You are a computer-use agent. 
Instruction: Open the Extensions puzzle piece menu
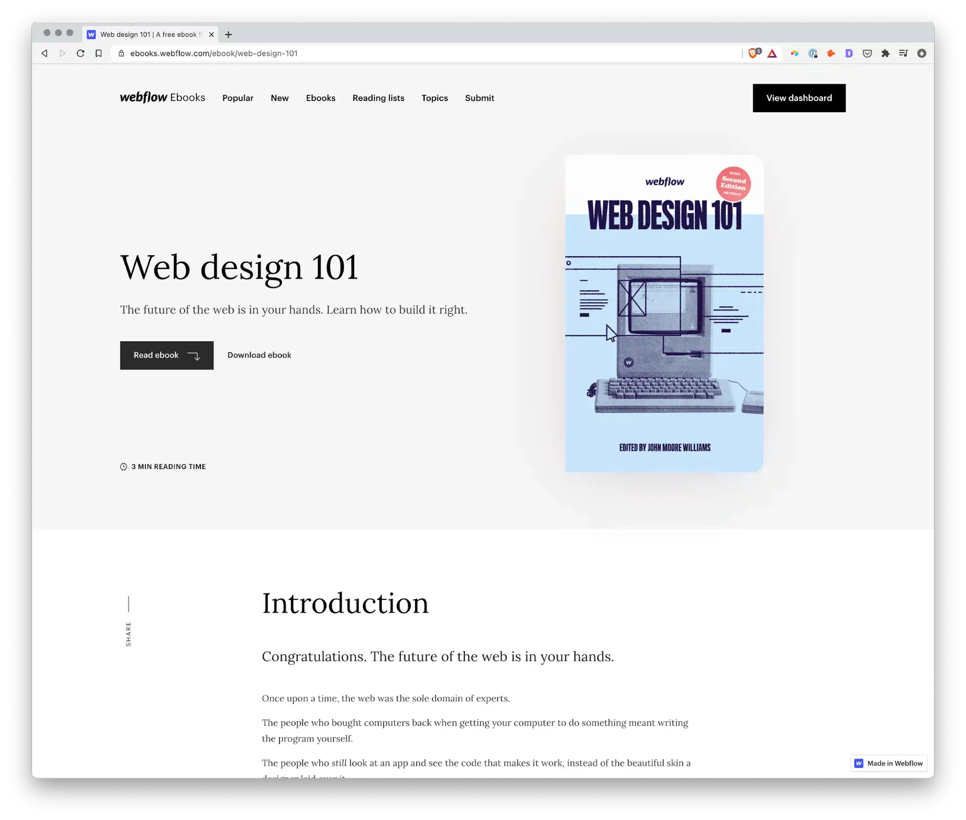[885, 53]
